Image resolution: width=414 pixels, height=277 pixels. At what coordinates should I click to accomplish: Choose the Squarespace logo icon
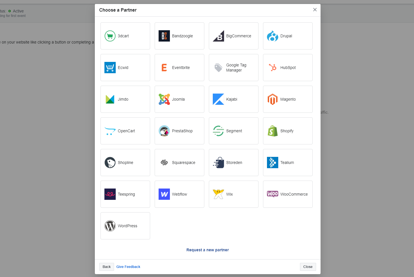click(164, 163)
